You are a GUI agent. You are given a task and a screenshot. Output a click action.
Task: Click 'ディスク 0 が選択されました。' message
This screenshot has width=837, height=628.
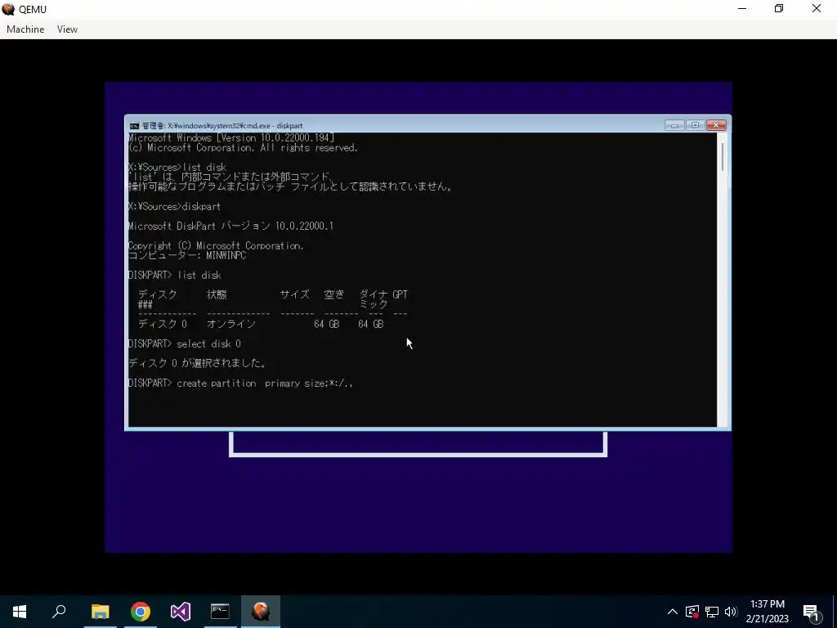click(198, 364)
